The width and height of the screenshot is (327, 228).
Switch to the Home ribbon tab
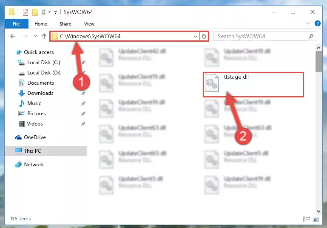point(41,24)
